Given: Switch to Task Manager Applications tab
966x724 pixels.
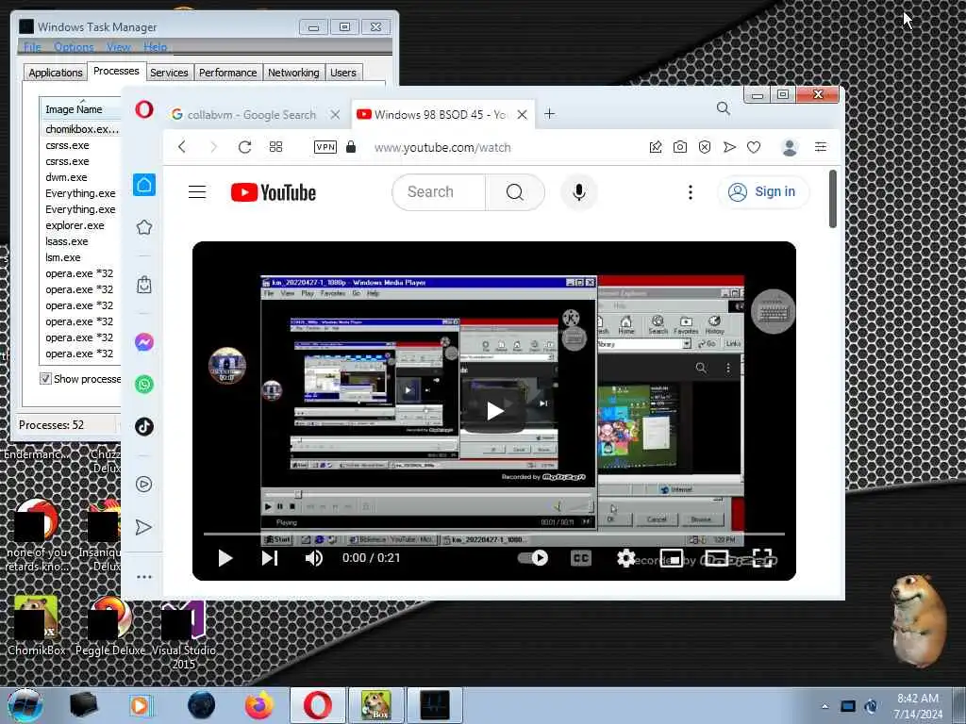Looking at the screenshot, I should pos(56,73).
